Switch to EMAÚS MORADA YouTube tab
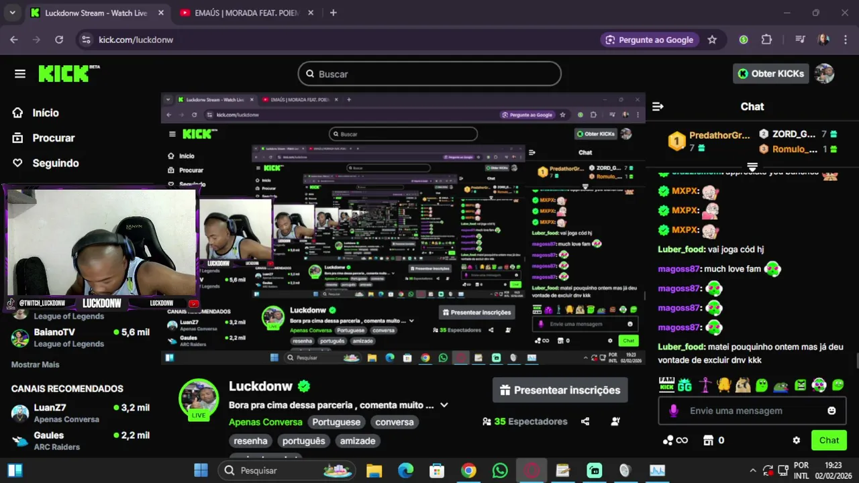 [246, 13]
